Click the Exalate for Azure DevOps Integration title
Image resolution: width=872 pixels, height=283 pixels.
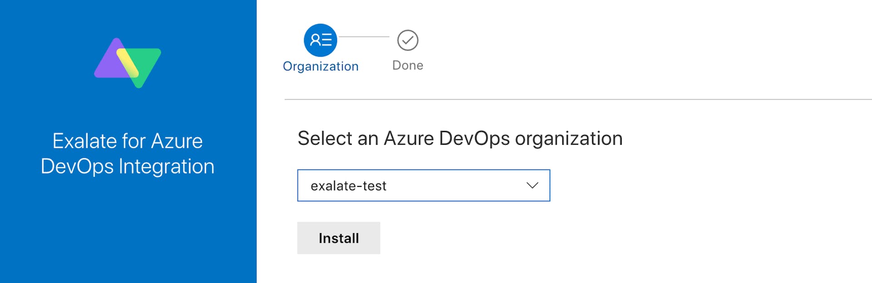coord(129,153)
